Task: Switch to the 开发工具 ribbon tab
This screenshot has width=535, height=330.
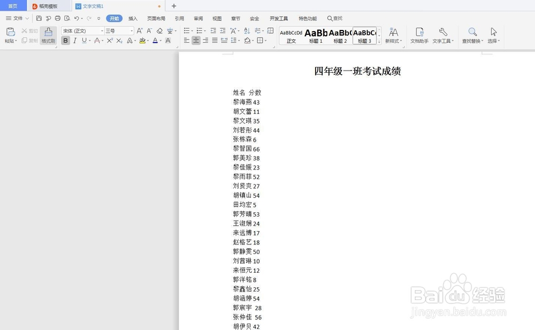Action: point(279,18)
